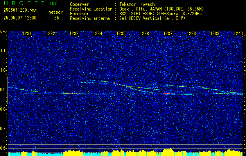
Task: Click the date stamp 25.05.07 12:30
Action: pyautogui.click(x=20, y=18)
